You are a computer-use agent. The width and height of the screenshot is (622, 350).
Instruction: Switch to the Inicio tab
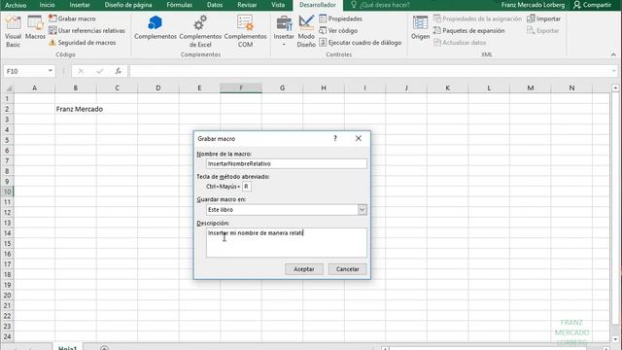(47, 5)
